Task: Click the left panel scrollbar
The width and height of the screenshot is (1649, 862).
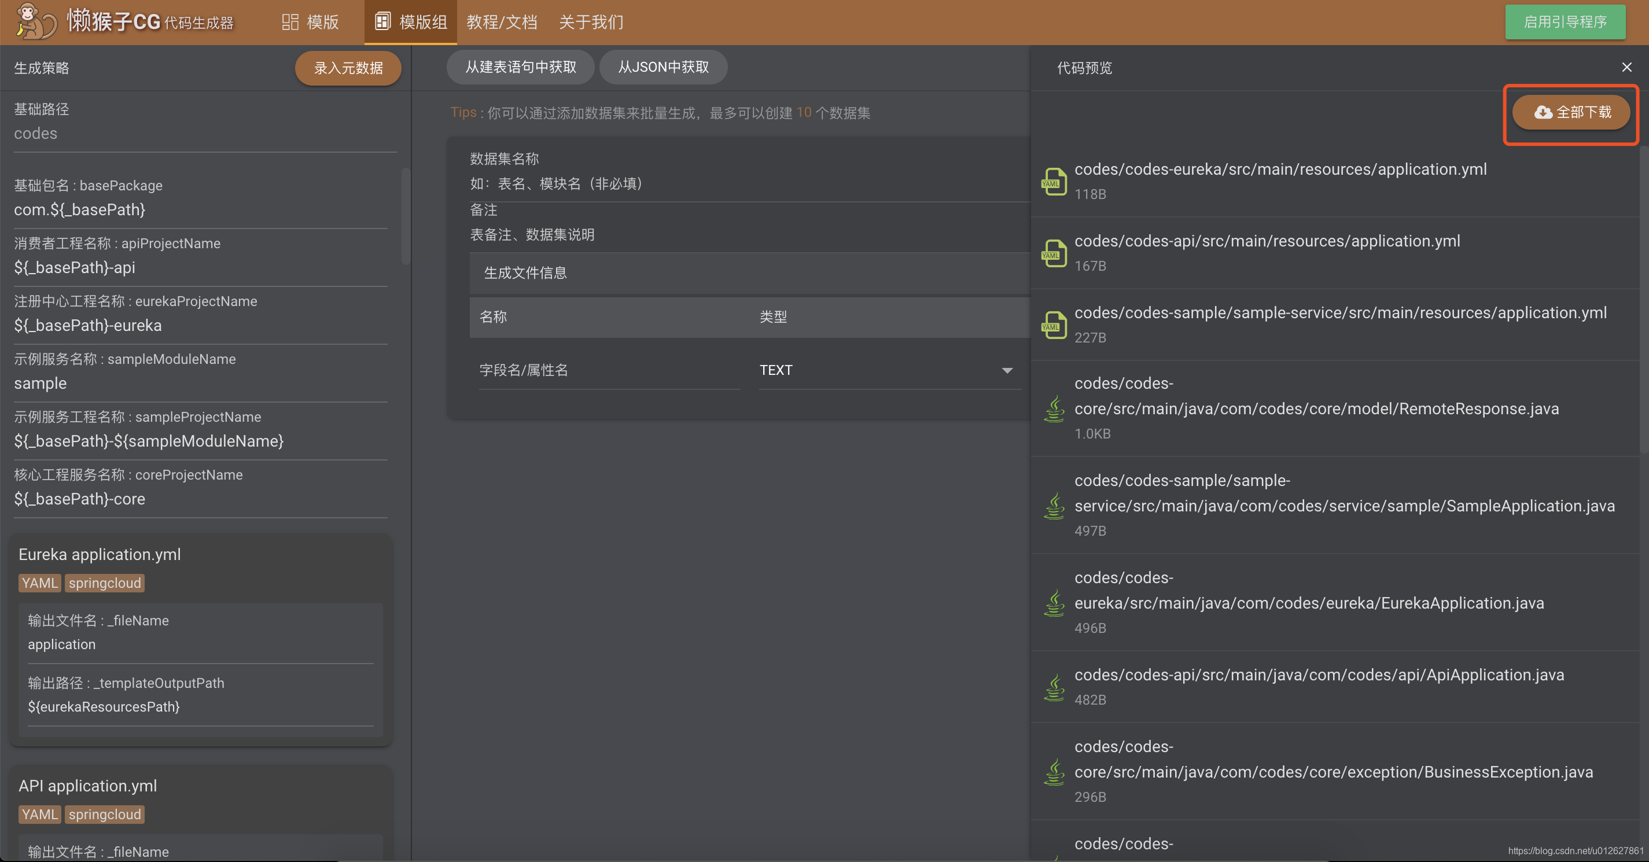Action: pyautogui.click(x=404, y=216)
